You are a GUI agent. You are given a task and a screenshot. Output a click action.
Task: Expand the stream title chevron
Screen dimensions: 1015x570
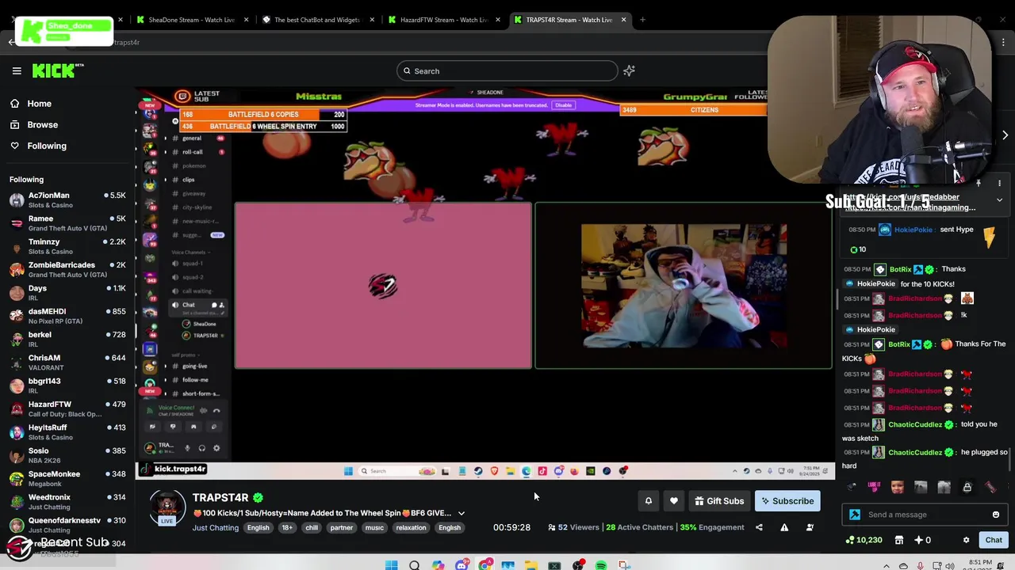[462, 513]
